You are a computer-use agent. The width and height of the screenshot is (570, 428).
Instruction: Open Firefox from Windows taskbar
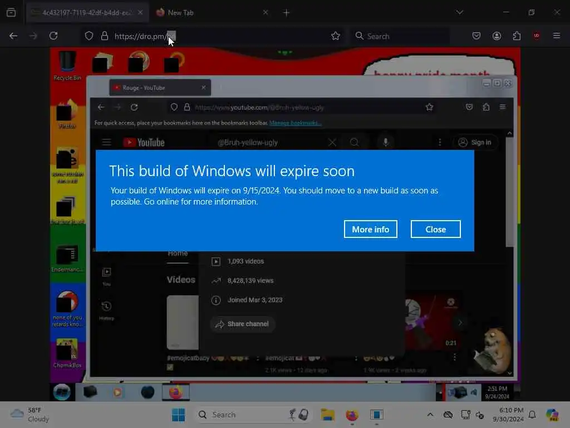(352, 415)
